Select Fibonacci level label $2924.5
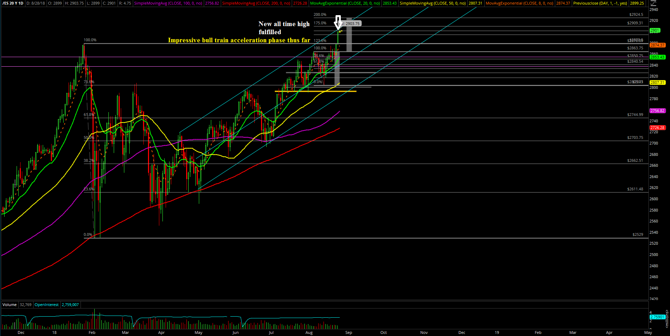Viewport: 670px width, 336px height. [636, 14]
